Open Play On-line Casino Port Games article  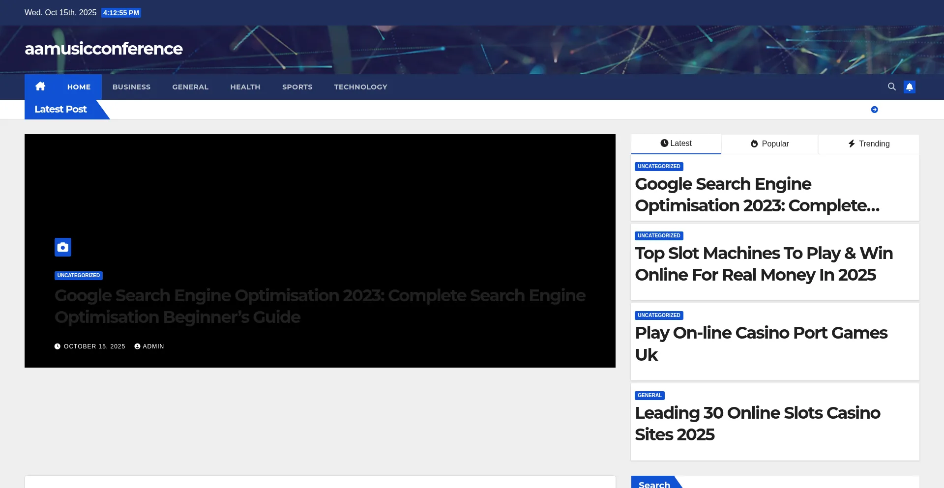761,344
